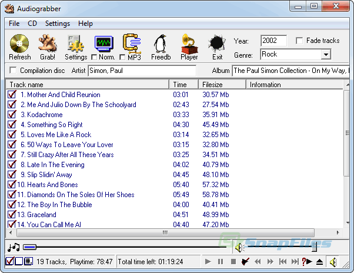Click the 'Total time left: 01:19:24' status text

click(x=151, y=262)
